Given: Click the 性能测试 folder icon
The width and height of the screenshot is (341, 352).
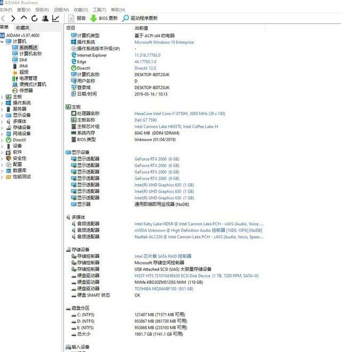Looking at the screenshot, I should pos(9,177).
